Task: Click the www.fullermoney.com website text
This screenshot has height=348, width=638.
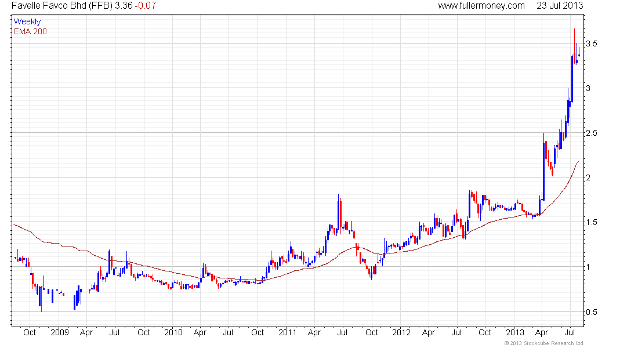Action: click(x=481, y=6)
